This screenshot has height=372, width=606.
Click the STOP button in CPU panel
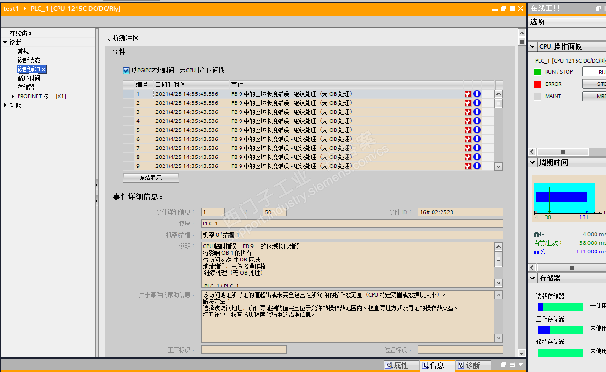coord(594,84)
